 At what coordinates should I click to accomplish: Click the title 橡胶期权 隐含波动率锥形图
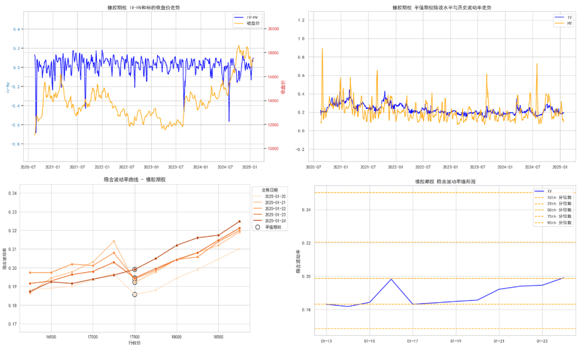445,182
